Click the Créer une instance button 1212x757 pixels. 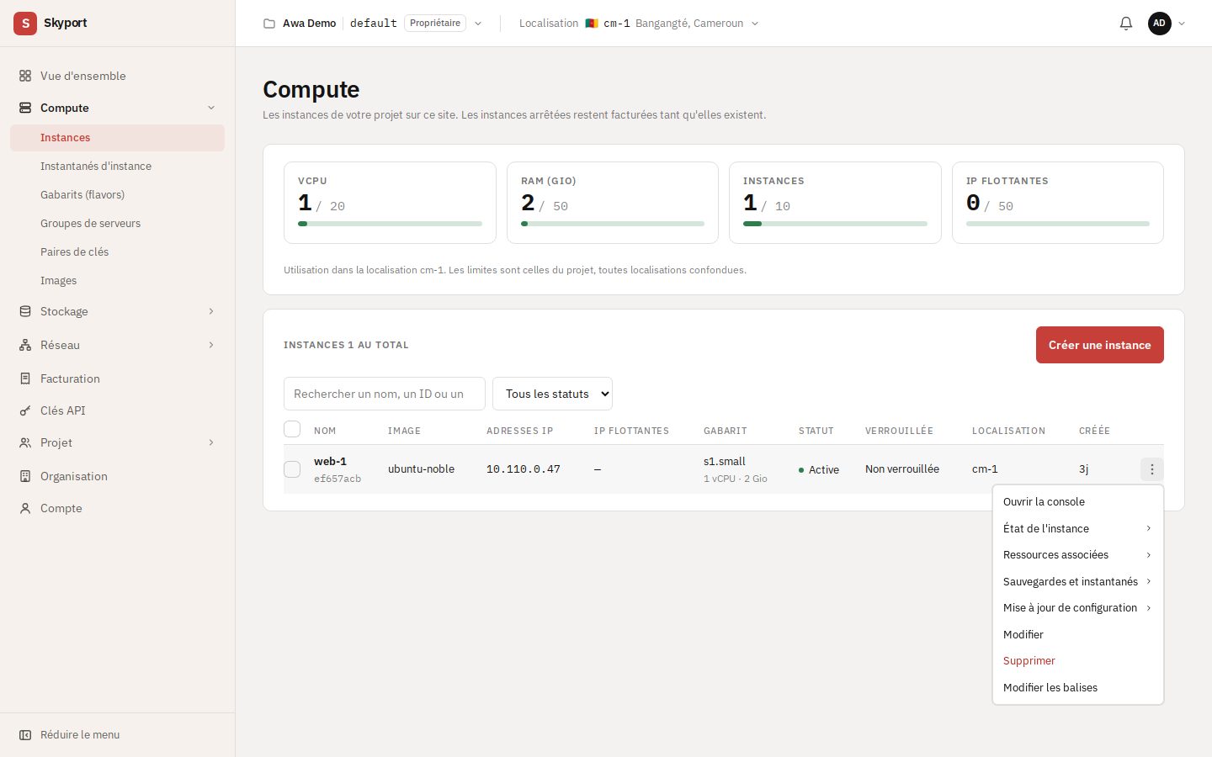coord(1099,345)
